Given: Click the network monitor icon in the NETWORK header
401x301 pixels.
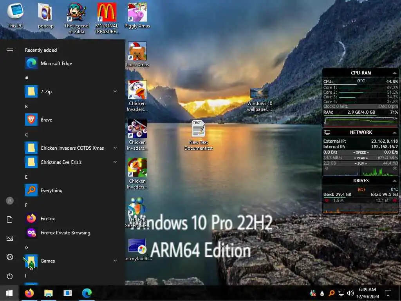Looking at the screenshot, I should (x=327, y=132).
